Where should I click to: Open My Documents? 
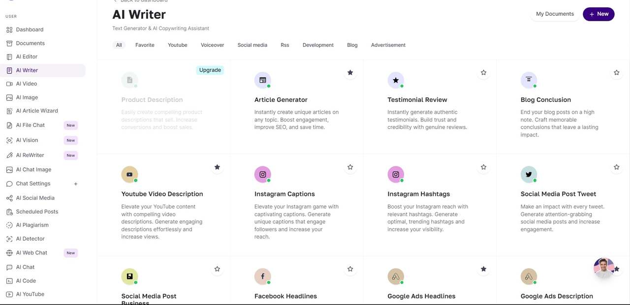point(555,14)
